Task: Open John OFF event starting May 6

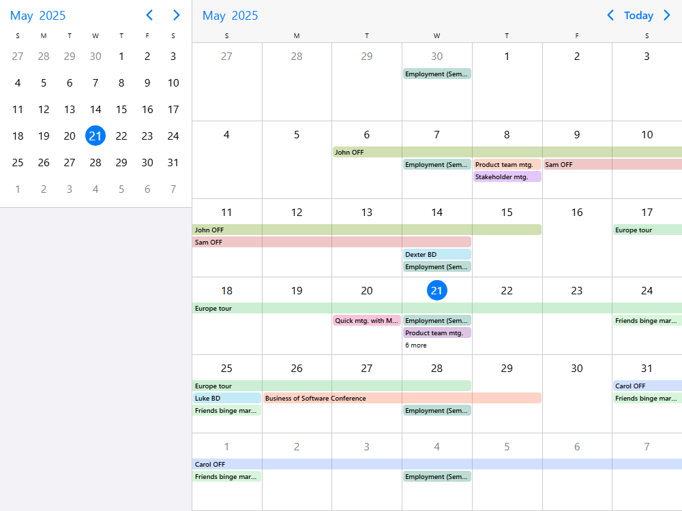Action: [507, 152]
